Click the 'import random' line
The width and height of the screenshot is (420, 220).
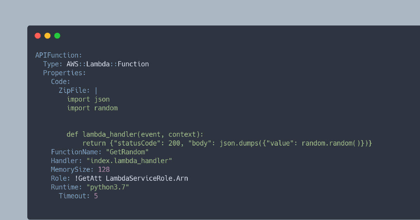92,108
